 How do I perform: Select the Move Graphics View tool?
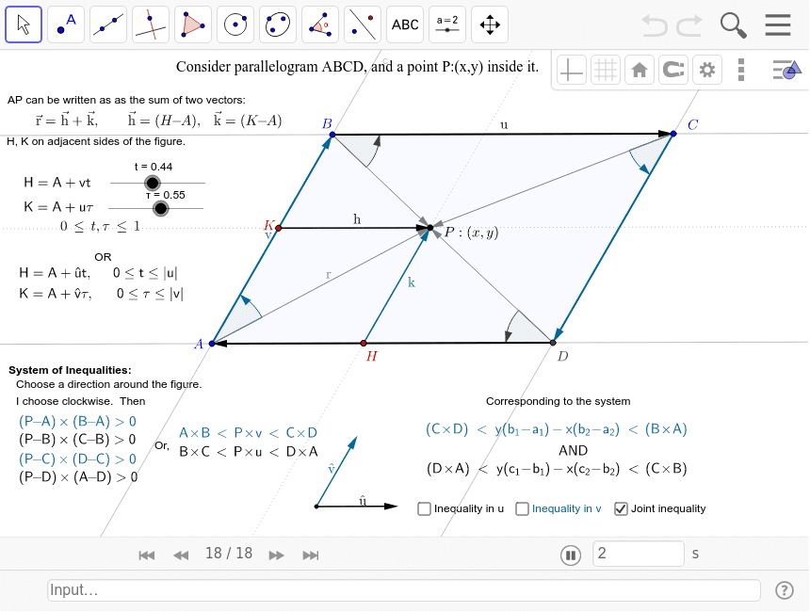click(489, 24)
